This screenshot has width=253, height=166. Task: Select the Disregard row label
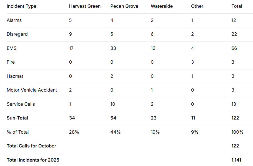pos(17,34)
